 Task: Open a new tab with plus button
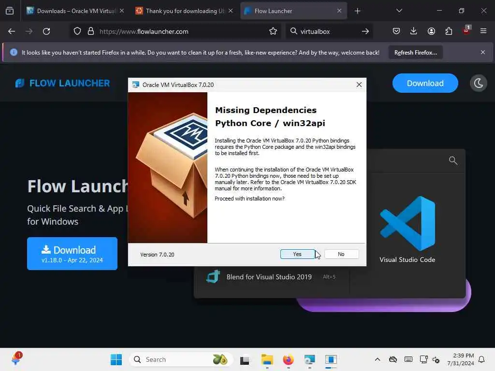357,11
